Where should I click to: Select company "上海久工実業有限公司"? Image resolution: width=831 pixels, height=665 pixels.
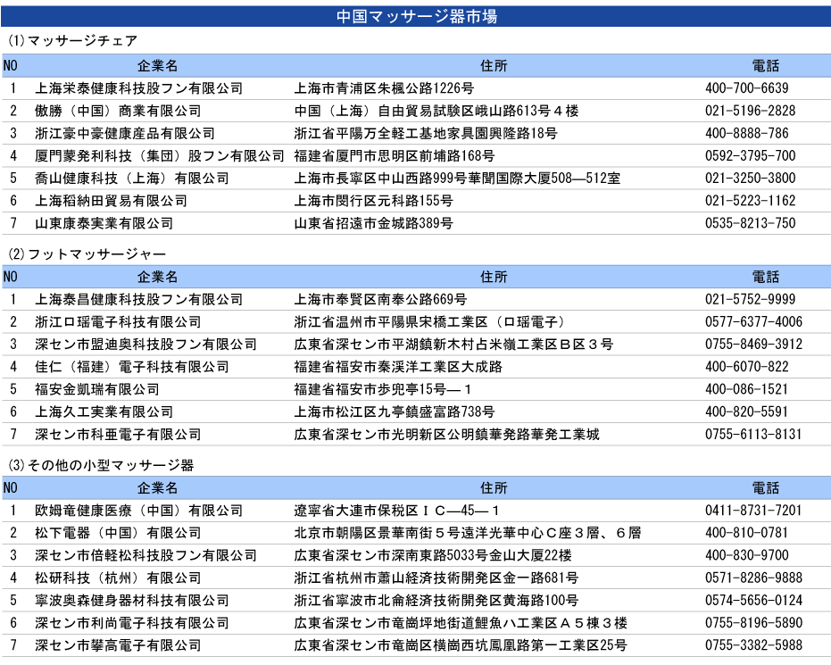point(104,411)
